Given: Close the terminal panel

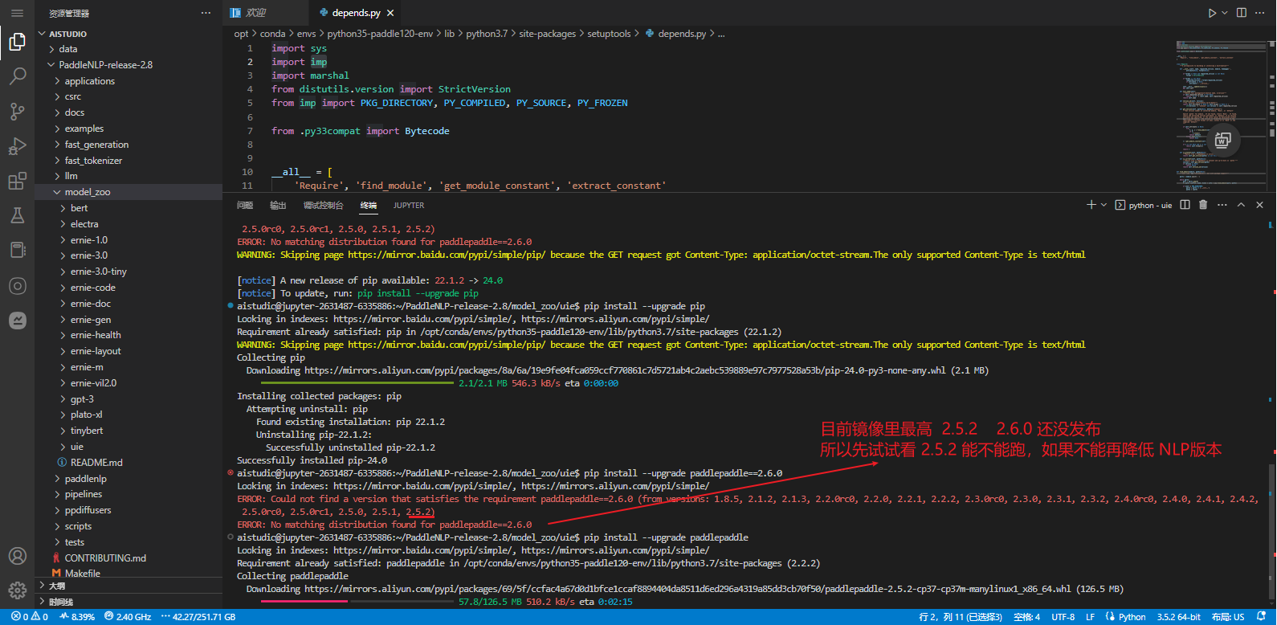Looking at the screenshot, I should [1259, 205].
